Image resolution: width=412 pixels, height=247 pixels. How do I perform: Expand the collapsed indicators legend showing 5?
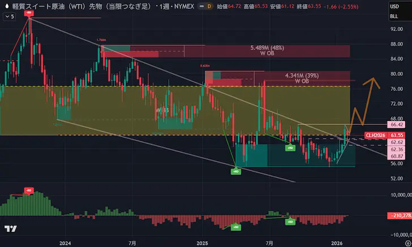click(x=8, y=16)
